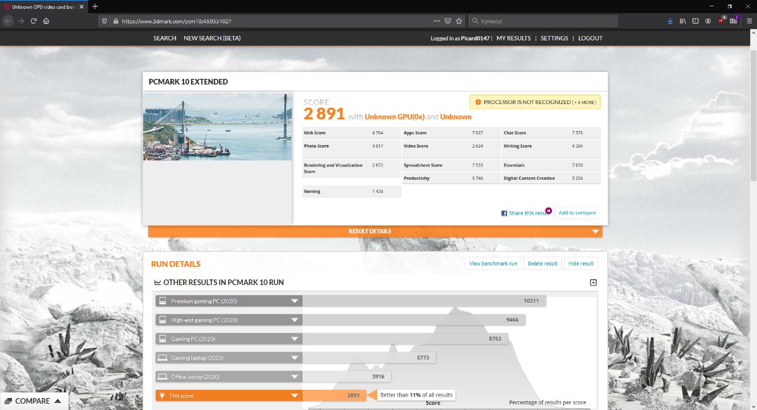Save page to Pocket icon

click(448, 21)
